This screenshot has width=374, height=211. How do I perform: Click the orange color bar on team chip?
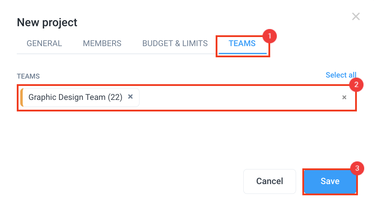point(22,97)
